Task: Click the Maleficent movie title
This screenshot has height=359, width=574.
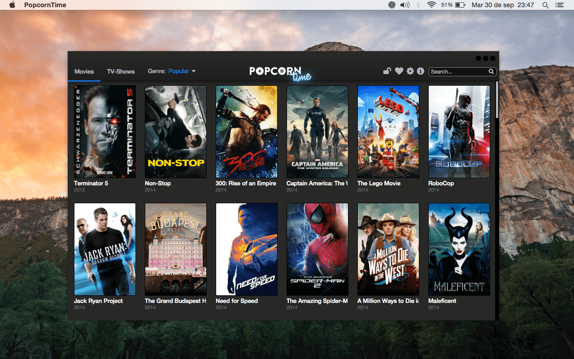Action: (442, 301)
